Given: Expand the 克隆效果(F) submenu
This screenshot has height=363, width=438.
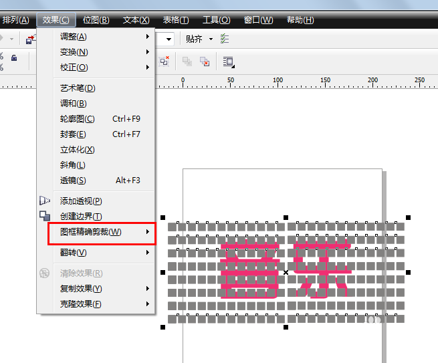Looking at the screenshot, I should pyautogui.click(x=104, y=304).
